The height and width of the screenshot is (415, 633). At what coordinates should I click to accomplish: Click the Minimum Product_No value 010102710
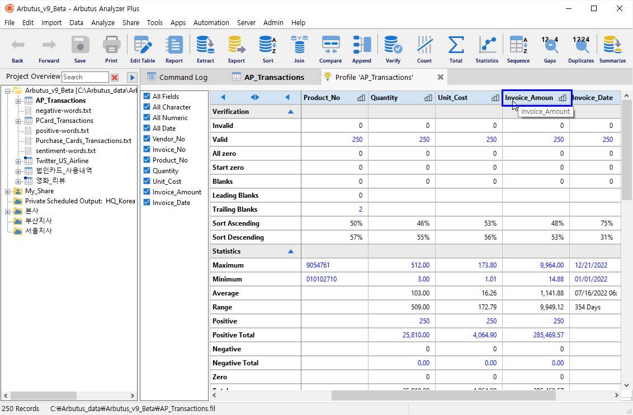pos(322,279)
